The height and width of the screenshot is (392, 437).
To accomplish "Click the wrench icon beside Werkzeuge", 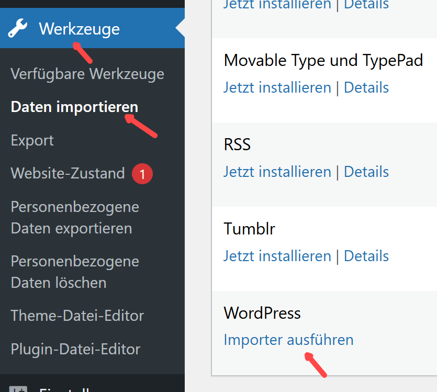I will [18, 29].
